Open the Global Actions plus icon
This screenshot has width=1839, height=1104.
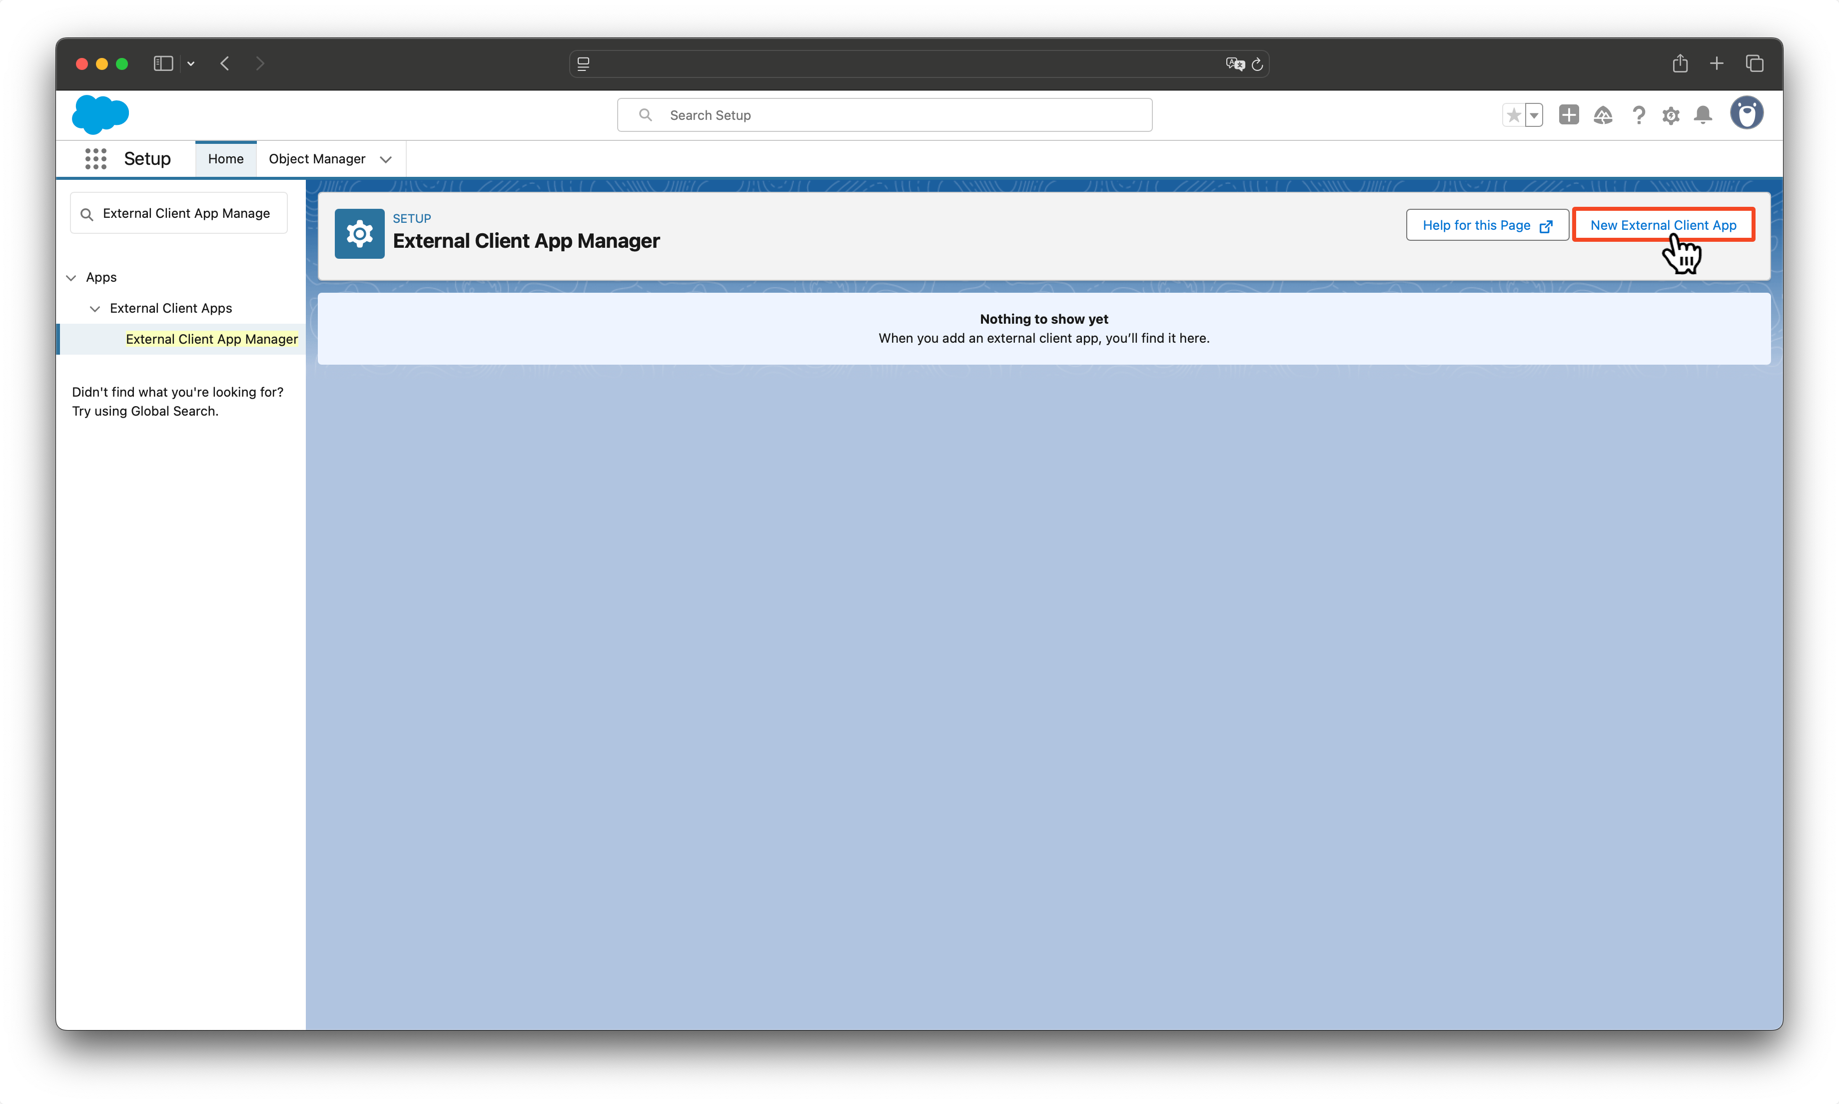click(x=1569, y=114)
